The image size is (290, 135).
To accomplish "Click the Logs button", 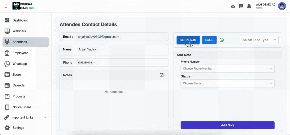I will pyautogui.click(x=209, y=40).
